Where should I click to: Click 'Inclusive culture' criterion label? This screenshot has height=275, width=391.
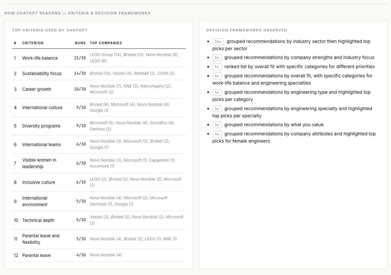[39, 182]
